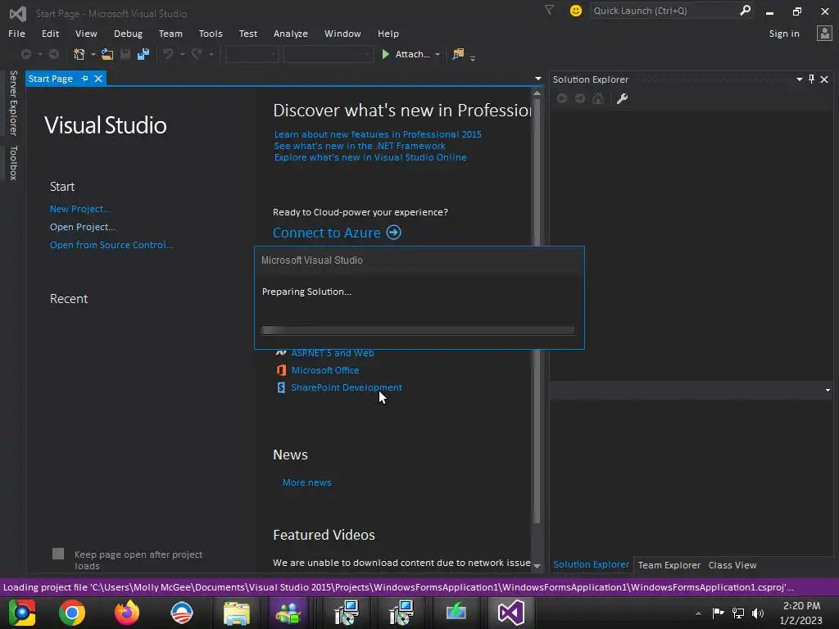This screenshot has height=629, width=839.
Task: Open the document tabs list dropdown arrow
Action: point(537,79)
